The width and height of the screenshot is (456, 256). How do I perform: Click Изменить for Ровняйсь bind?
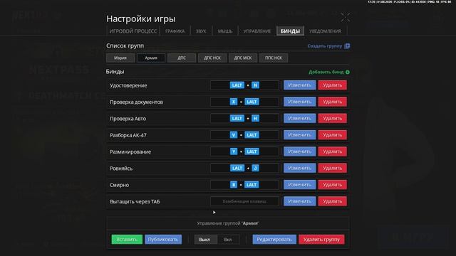pyautogui.click(x=299, y=168)
